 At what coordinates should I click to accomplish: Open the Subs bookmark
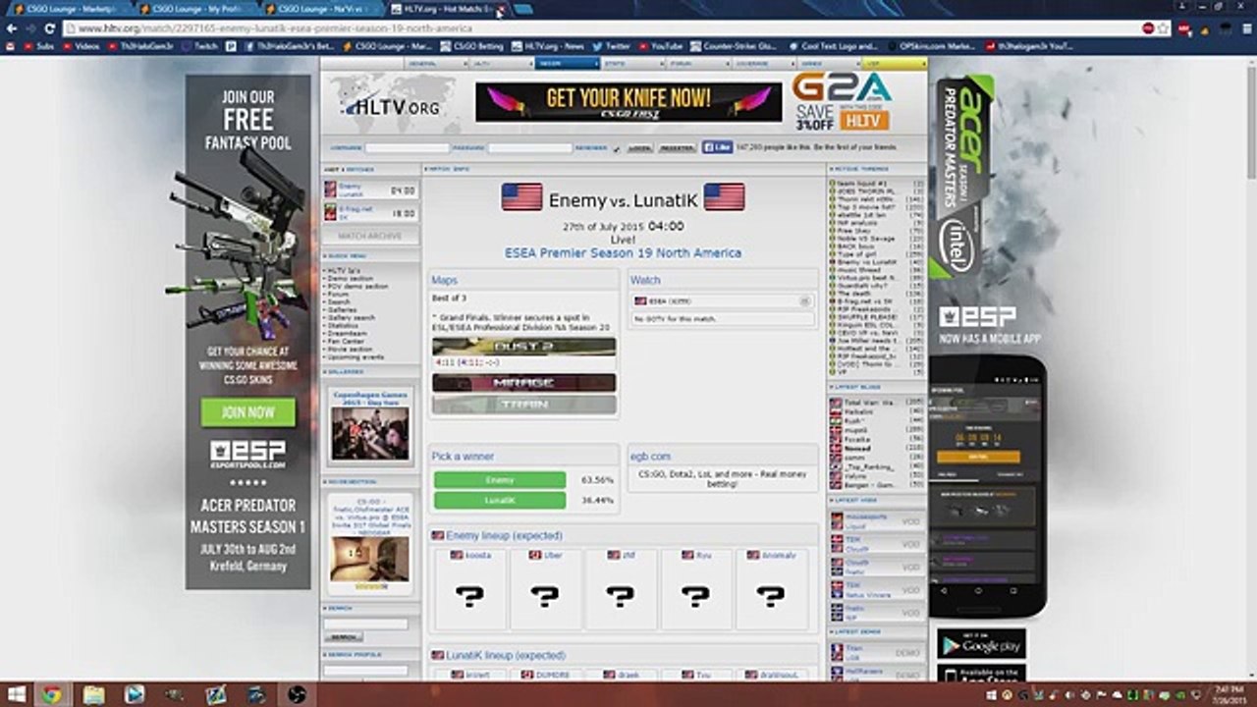[39, 45]
